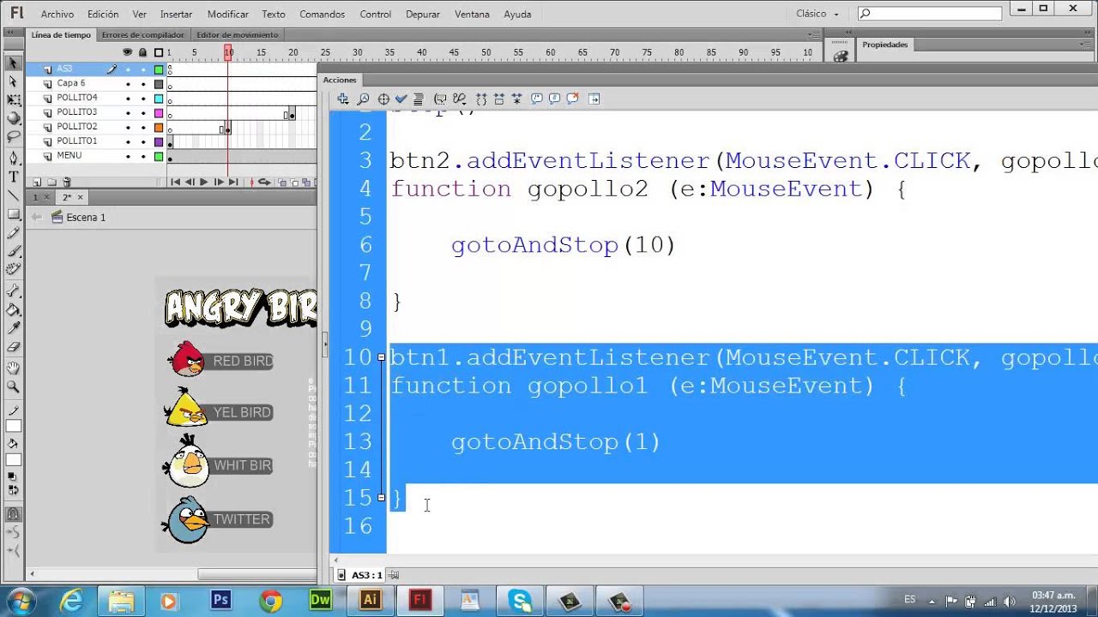Image resolution: width=1098 pixels, height=617 pixels.
Task: Select the Selection arrow tool
Action: (13, 63)
